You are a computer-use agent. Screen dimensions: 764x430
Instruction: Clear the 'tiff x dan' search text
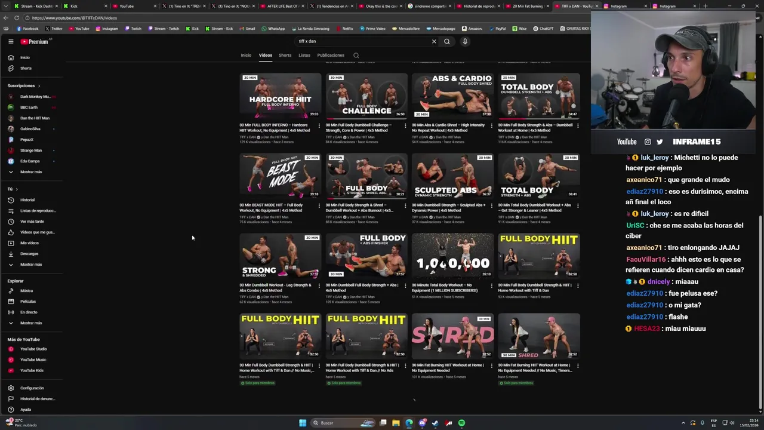pyautogui.click(x=434, y=41)
